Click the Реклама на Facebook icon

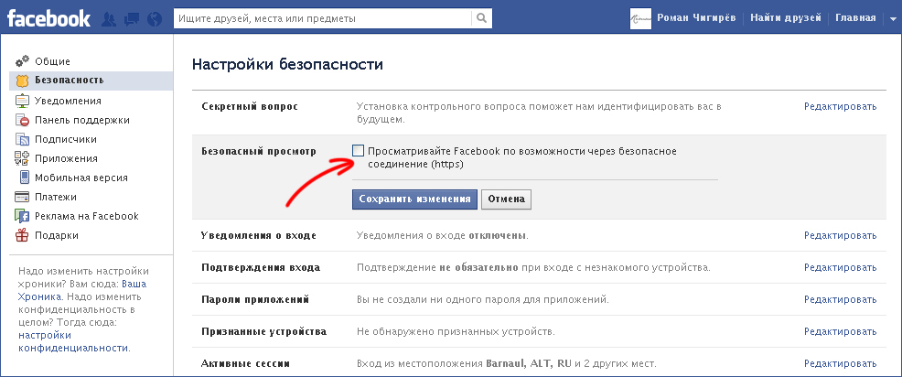pyautogui.click(x=23, y=217)
